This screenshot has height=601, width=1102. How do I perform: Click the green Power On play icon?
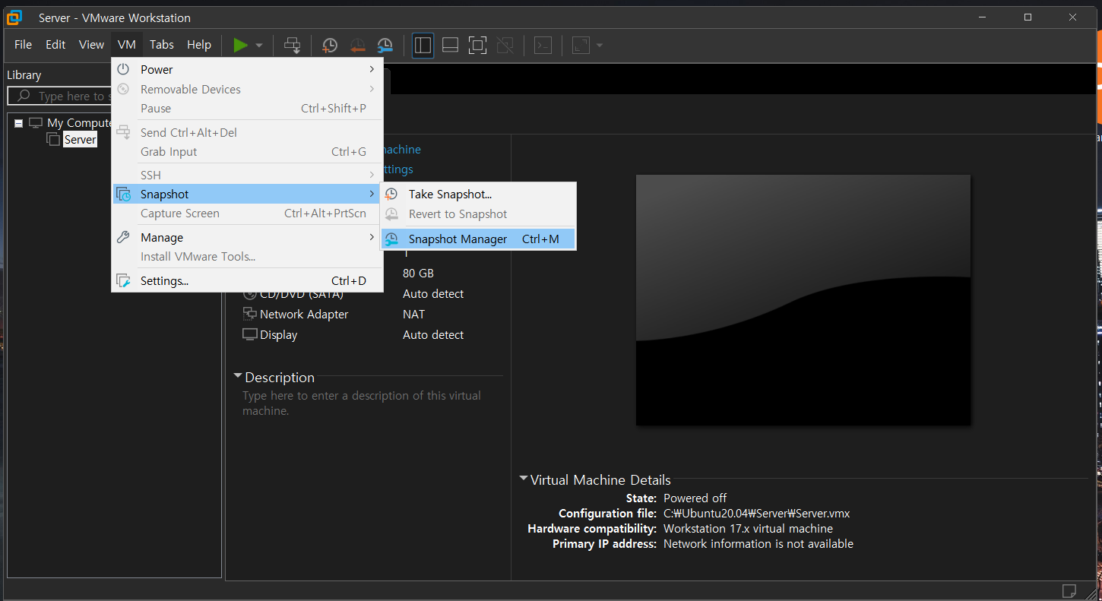point(240,46)
